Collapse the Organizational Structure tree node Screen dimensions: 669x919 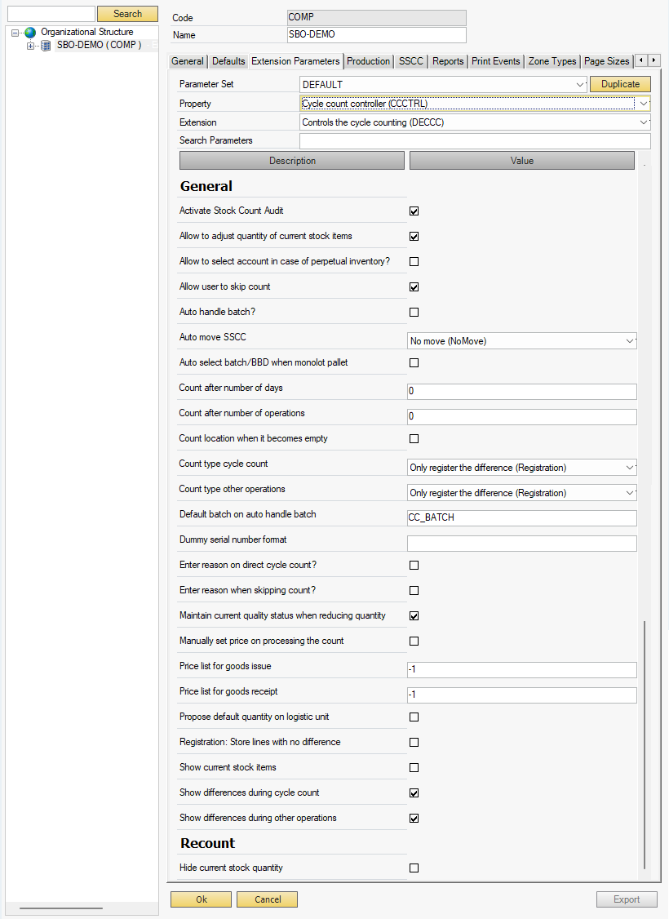pyautogui.click(x=16, y=33)
